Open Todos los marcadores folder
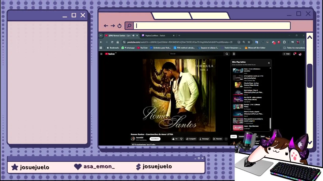323x181 pixels. click(x=294, y=48)
